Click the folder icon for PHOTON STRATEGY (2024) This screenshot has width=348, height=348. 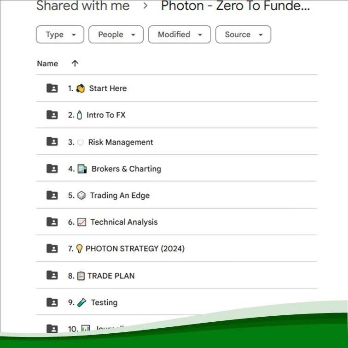(52, 249)
